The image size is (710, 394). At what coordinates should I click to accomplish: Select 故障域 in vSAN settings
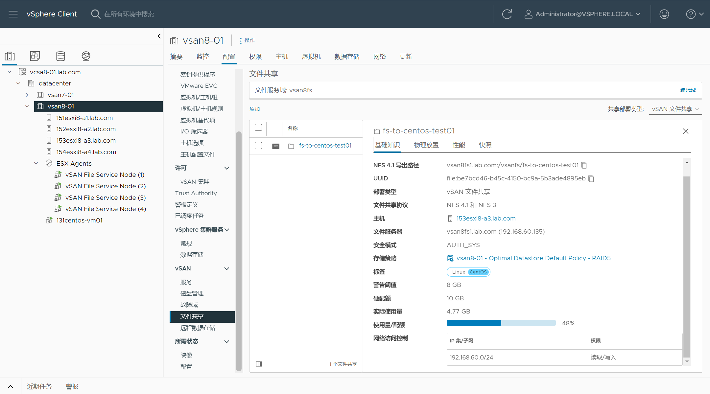pyautogui.click(x=189, y=305)
